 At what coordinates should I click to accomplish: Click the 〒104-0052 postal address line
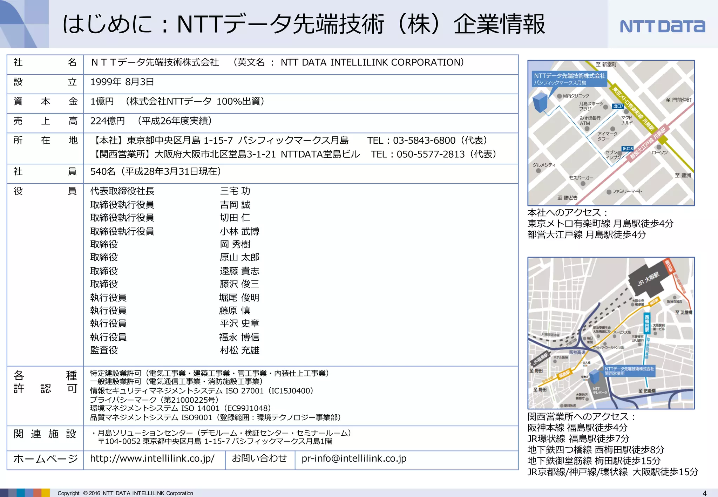click(x=215, y=441)
